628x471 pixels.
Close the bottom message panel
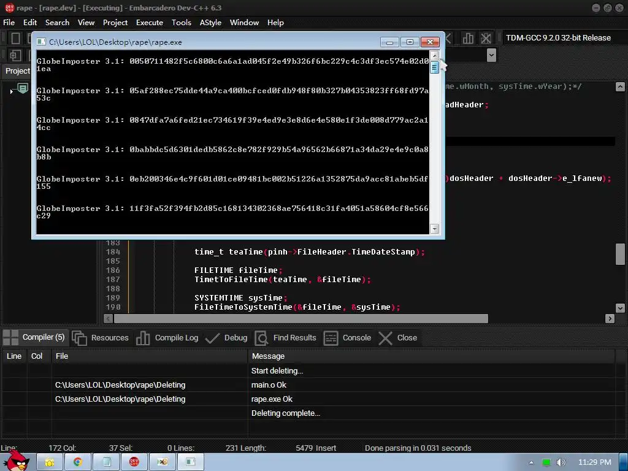(x=397, y=338)
